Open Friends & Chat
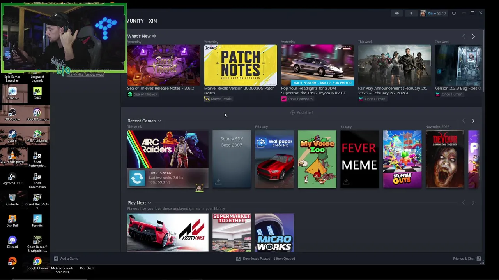The height and width of the screenshot is (280, 499). 467,258
